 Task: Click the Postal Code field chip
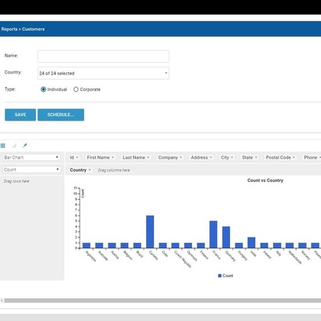click(280, 157)
